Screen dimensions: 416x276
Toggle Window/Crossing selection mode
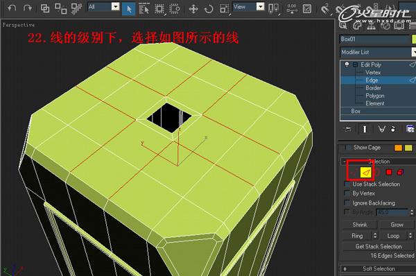[174, 9]
